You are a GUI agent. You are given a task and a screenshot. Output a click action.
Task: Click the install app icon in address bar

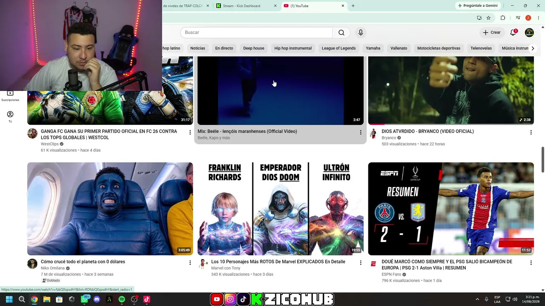coord(479,18)
